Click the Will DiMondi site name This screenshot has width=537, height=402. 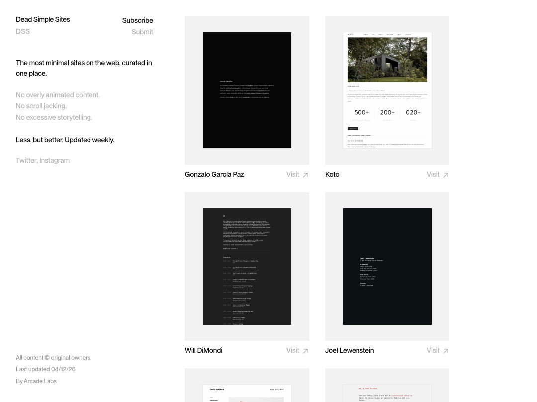click(x=203, y=350)
